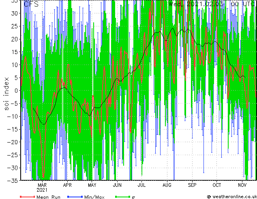
Task: Click the y-axis value −20
Action: tap(13, 142)
